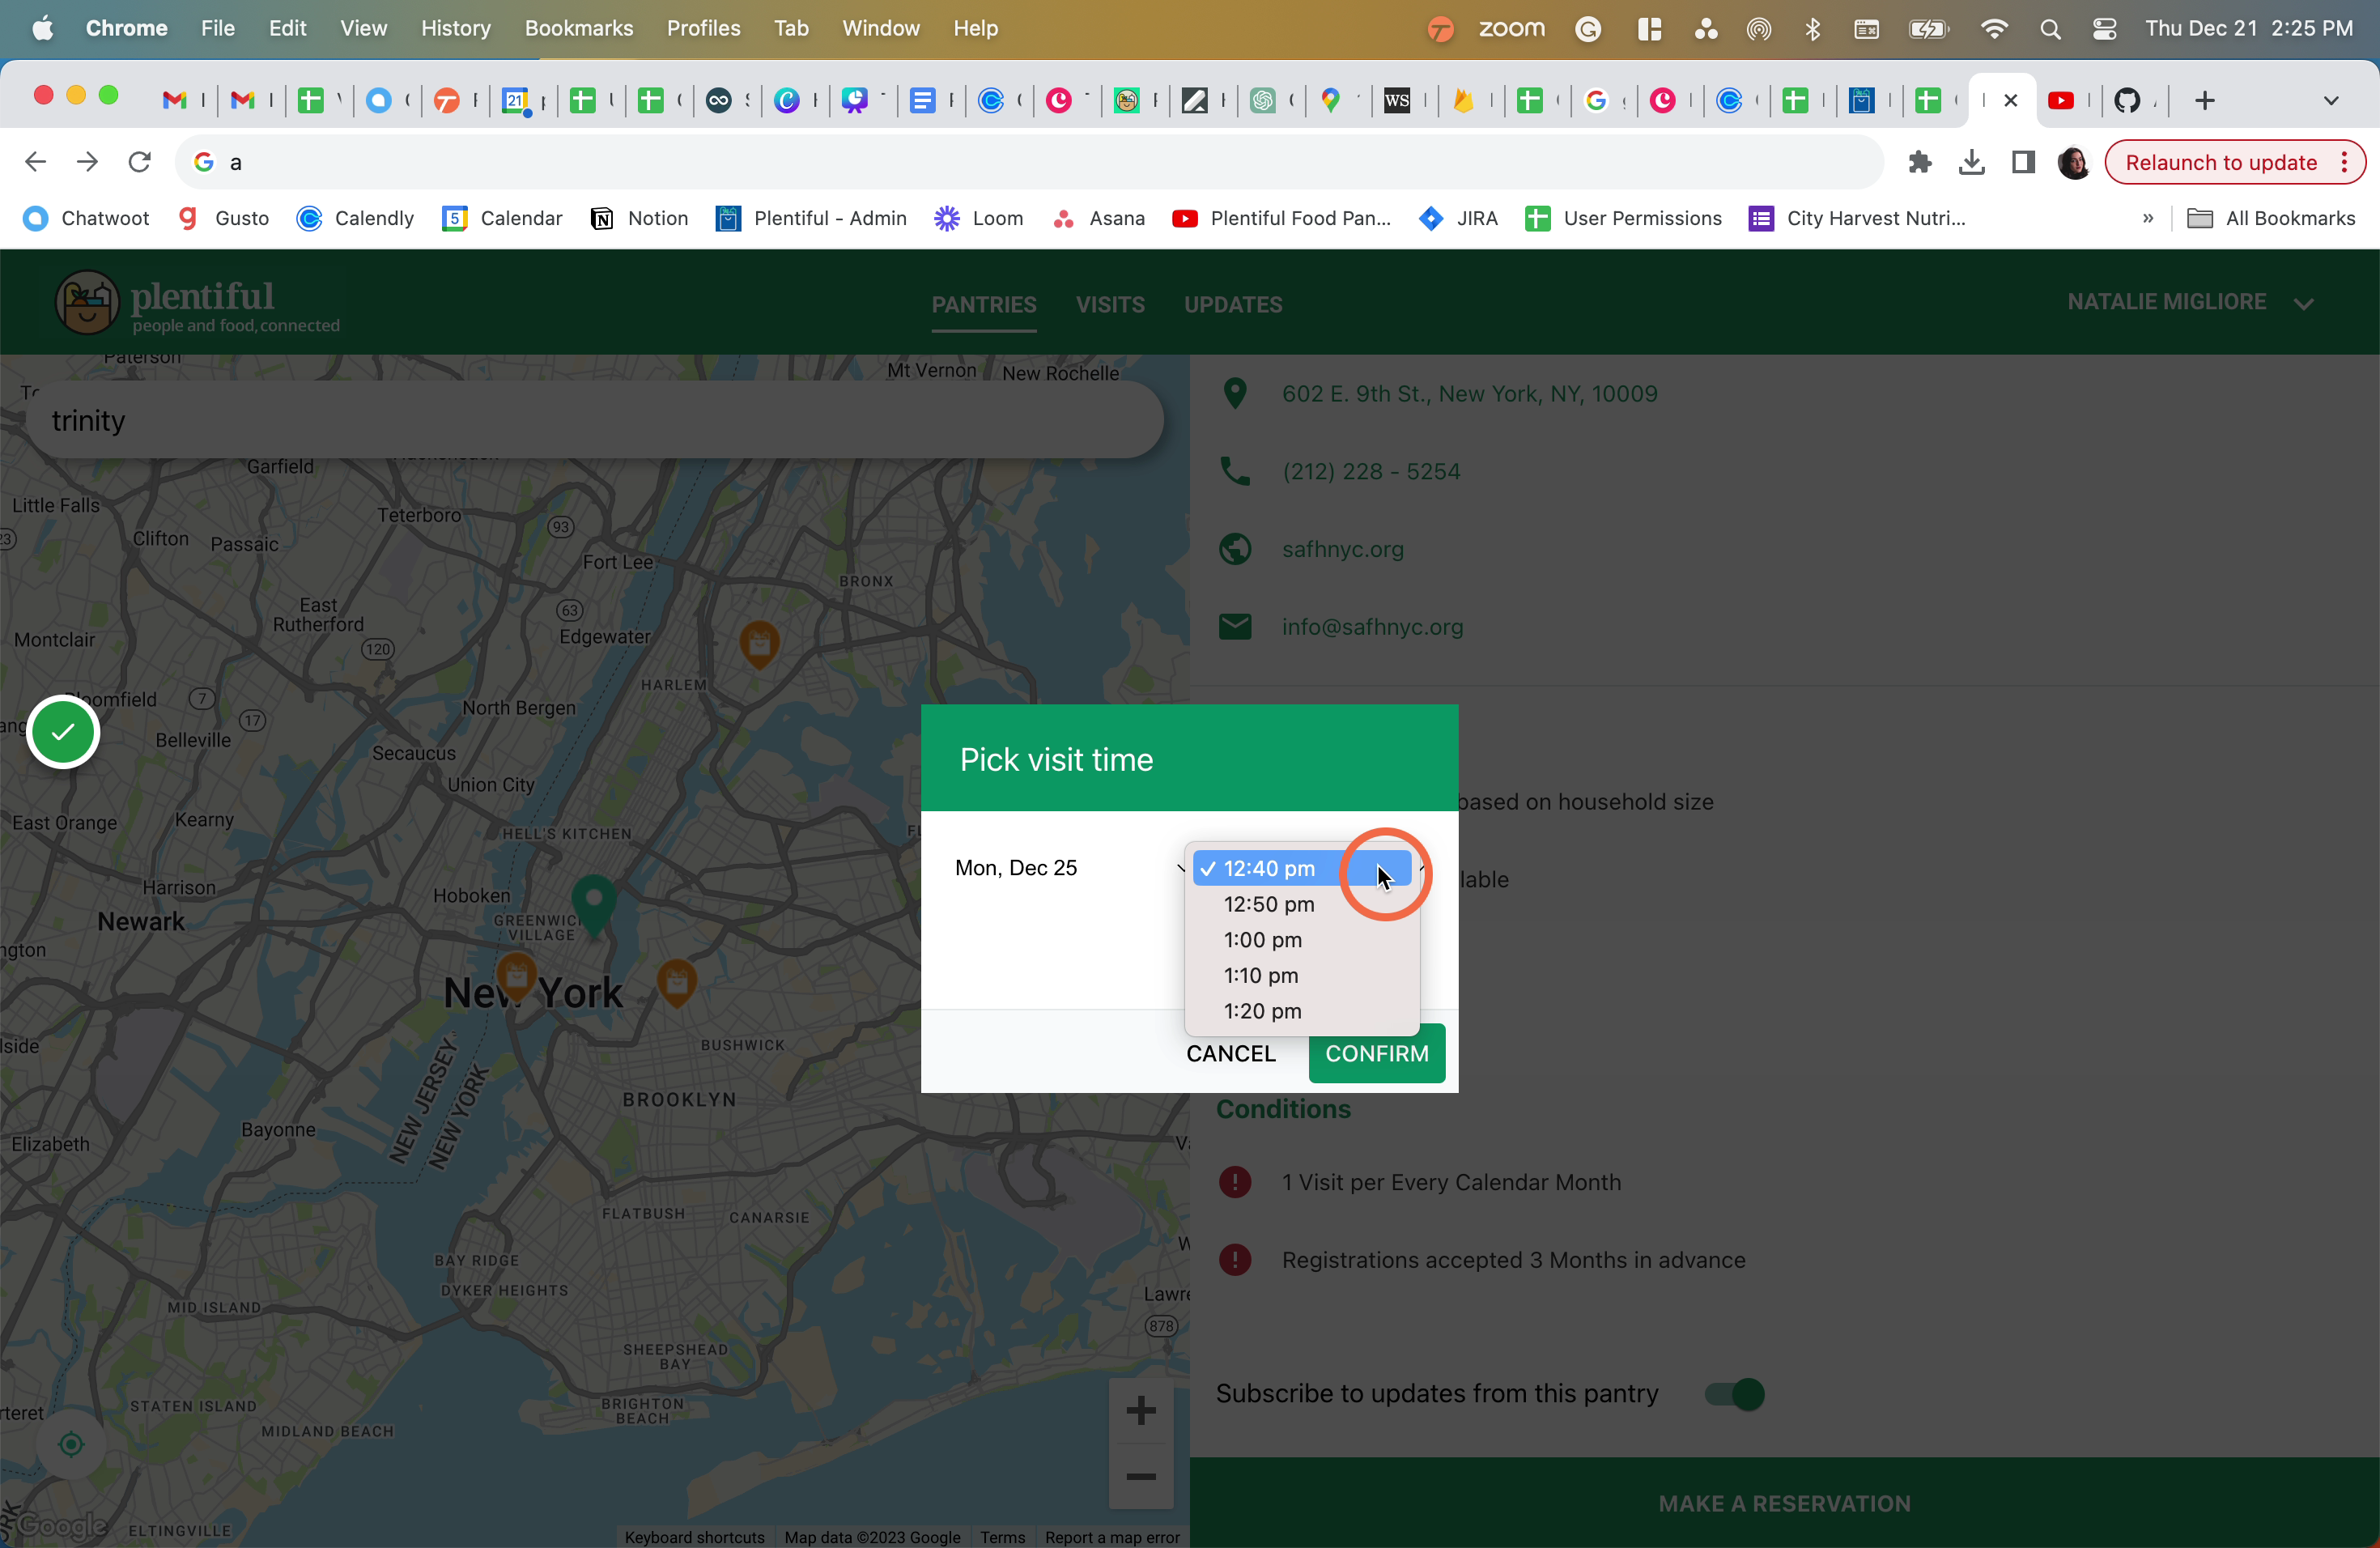This screenshot has height=1548, width=2380.
Task: Click info@safhnyc.org email link
Action: [1372, 627]
